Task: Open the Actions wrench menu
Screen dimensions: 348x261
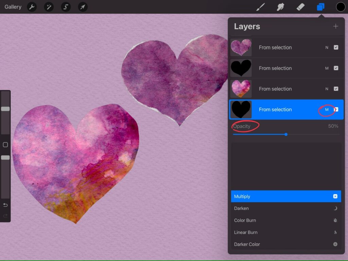Action: pos(32,7)
